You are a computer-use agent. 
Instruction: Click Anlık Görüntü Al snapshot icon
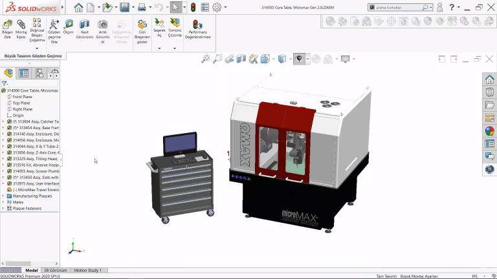coord(102,25)
